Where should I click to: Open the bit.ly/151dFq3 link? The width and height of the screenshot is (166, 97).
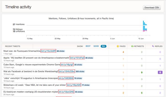(x=77, y=58)
